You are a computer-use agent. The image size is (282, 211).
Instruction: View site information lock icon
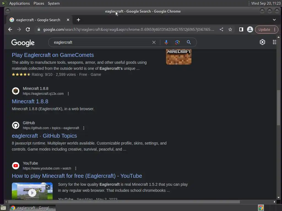click(x=39, y=29)
